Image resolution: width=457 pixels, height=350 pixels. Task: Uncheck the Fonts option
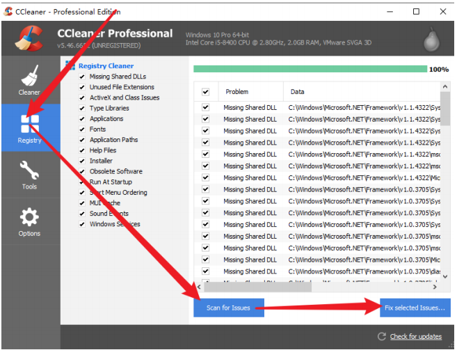82,129
